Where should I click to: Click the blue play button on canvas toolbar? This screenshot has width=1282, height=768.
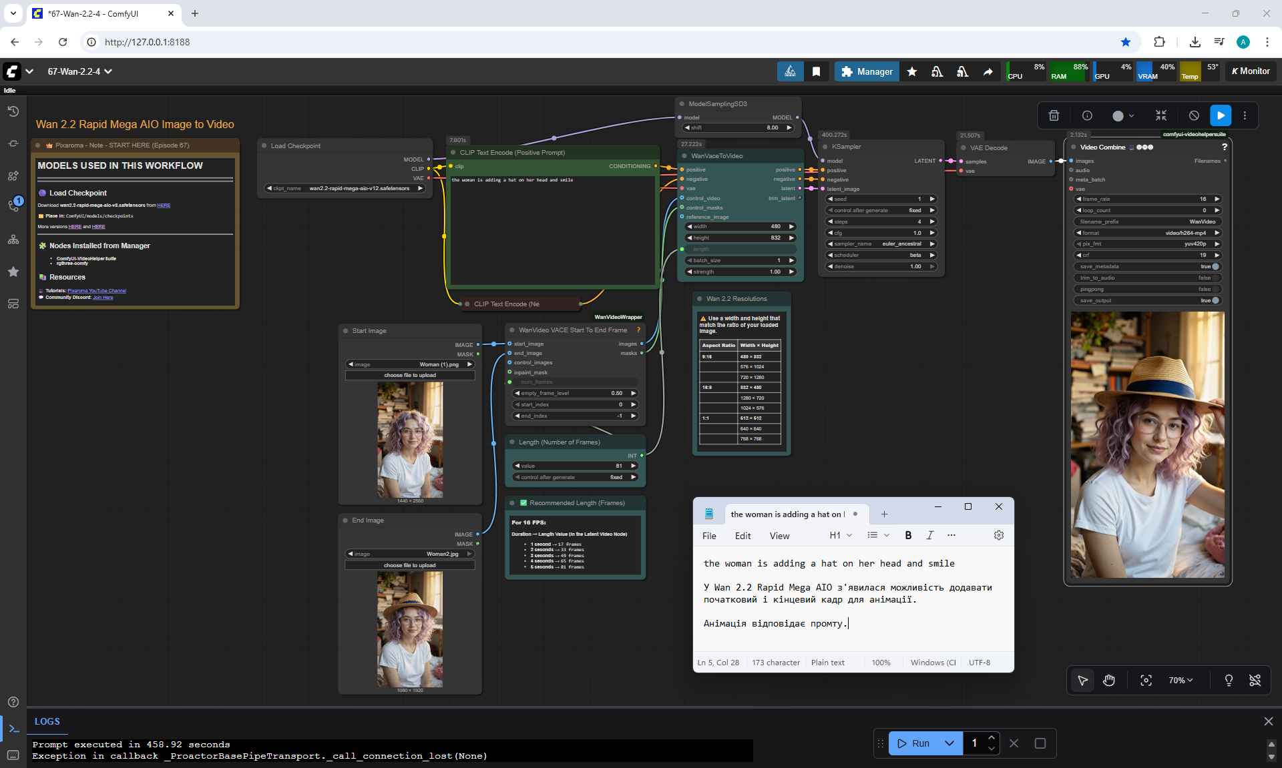[x=1220, y=115]
